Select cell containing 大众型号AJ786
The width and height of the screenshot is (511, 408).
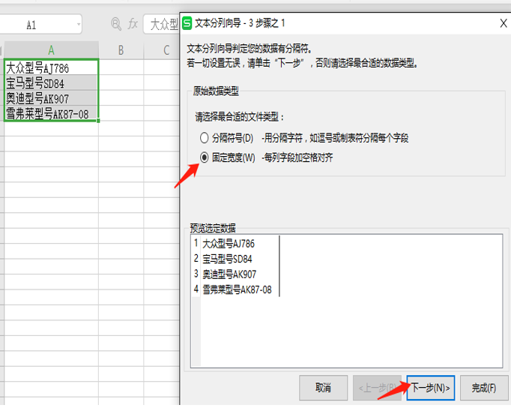51,67
